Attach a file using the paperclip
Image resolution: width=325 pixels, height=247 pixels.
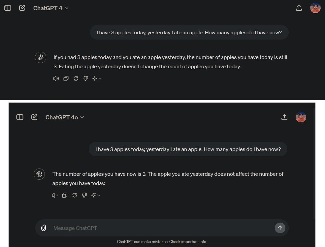tap(44, 228)
